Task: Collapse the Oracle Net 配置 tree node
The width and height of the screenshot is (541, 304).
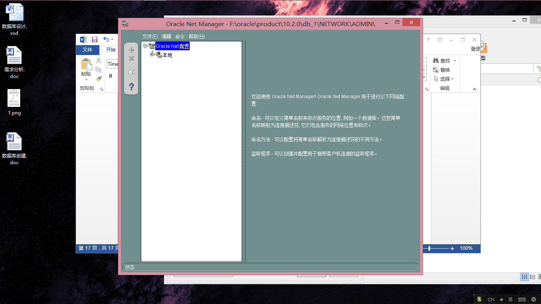Action: click(145, 46)
